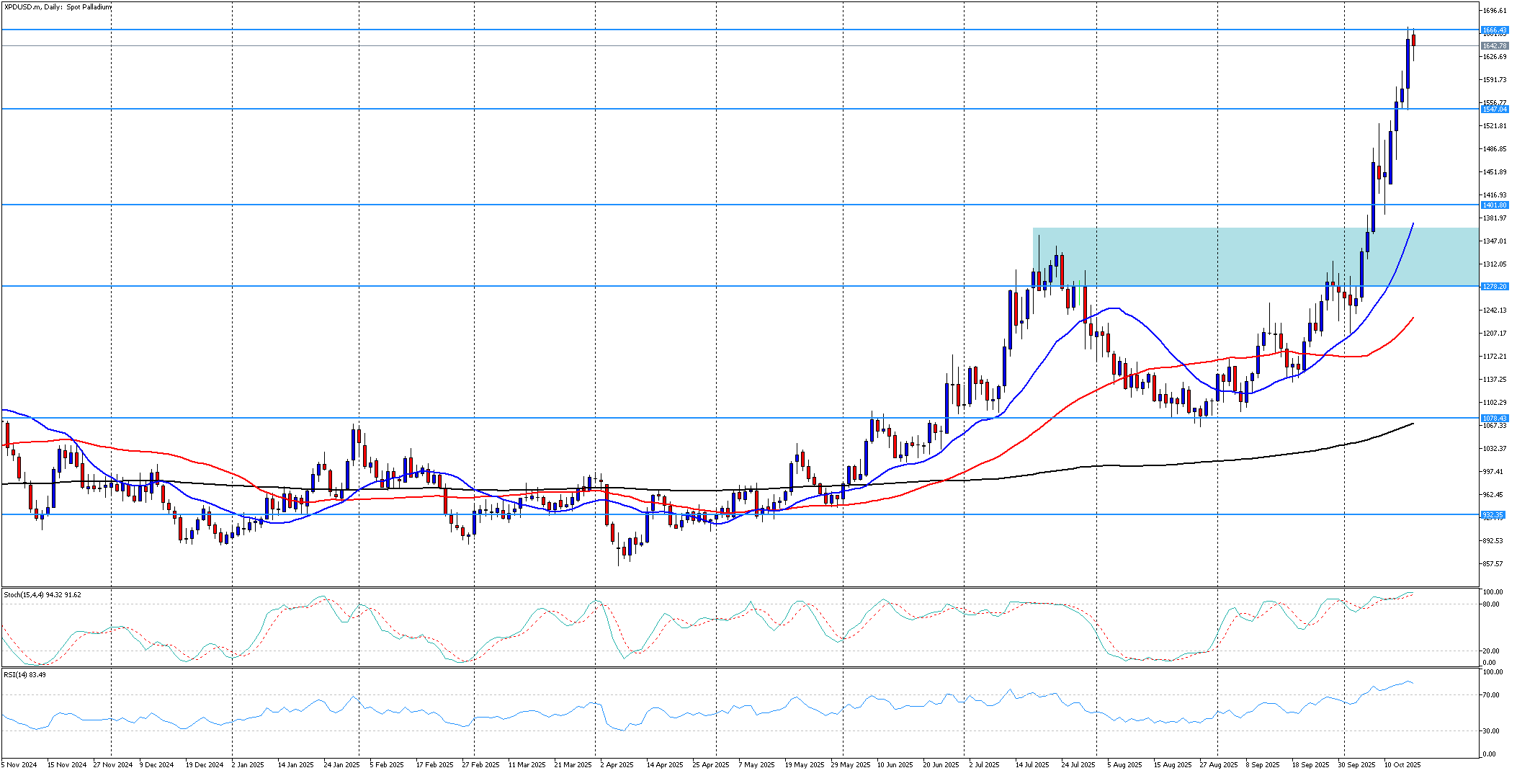Click the RSI(14) indicator label
The image size is (1517, 773).
[25, 675]
